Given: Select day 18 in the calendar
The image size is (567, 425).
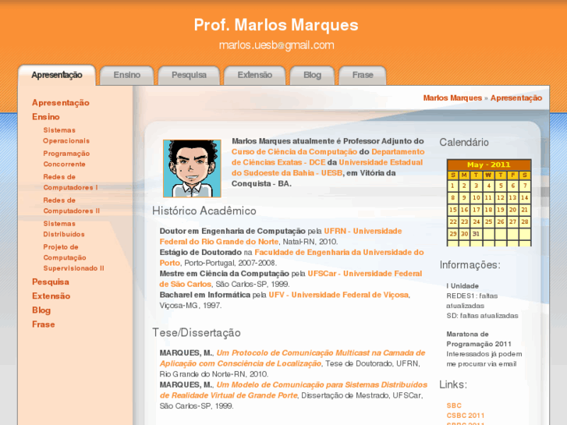Looking at the screenshot, I should [488, 210].
